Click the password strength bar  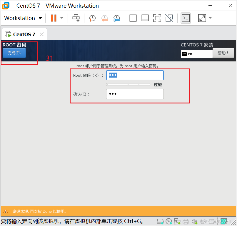pos(128,85)
